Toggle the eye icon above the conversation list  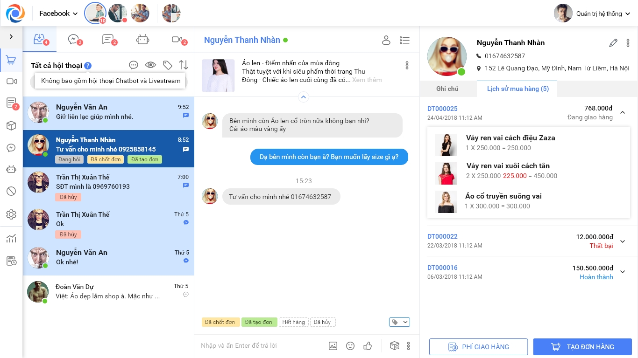pyautogui.click(x=150, y=65)
